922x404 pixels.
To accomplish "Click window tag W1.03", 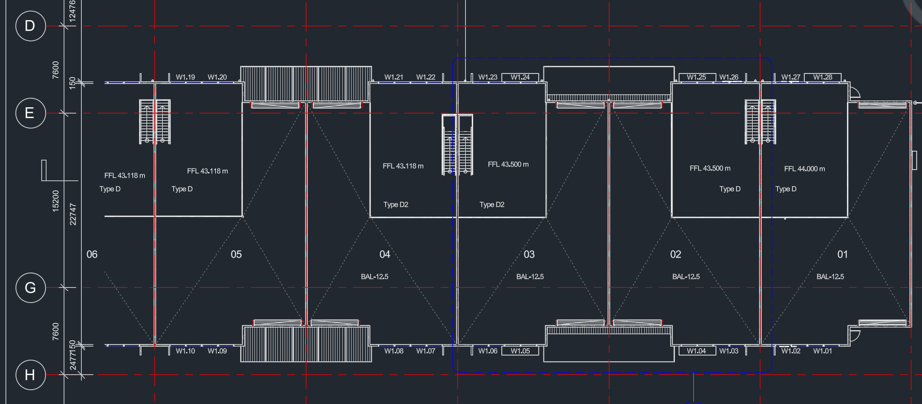I will (x=729, y=351).
